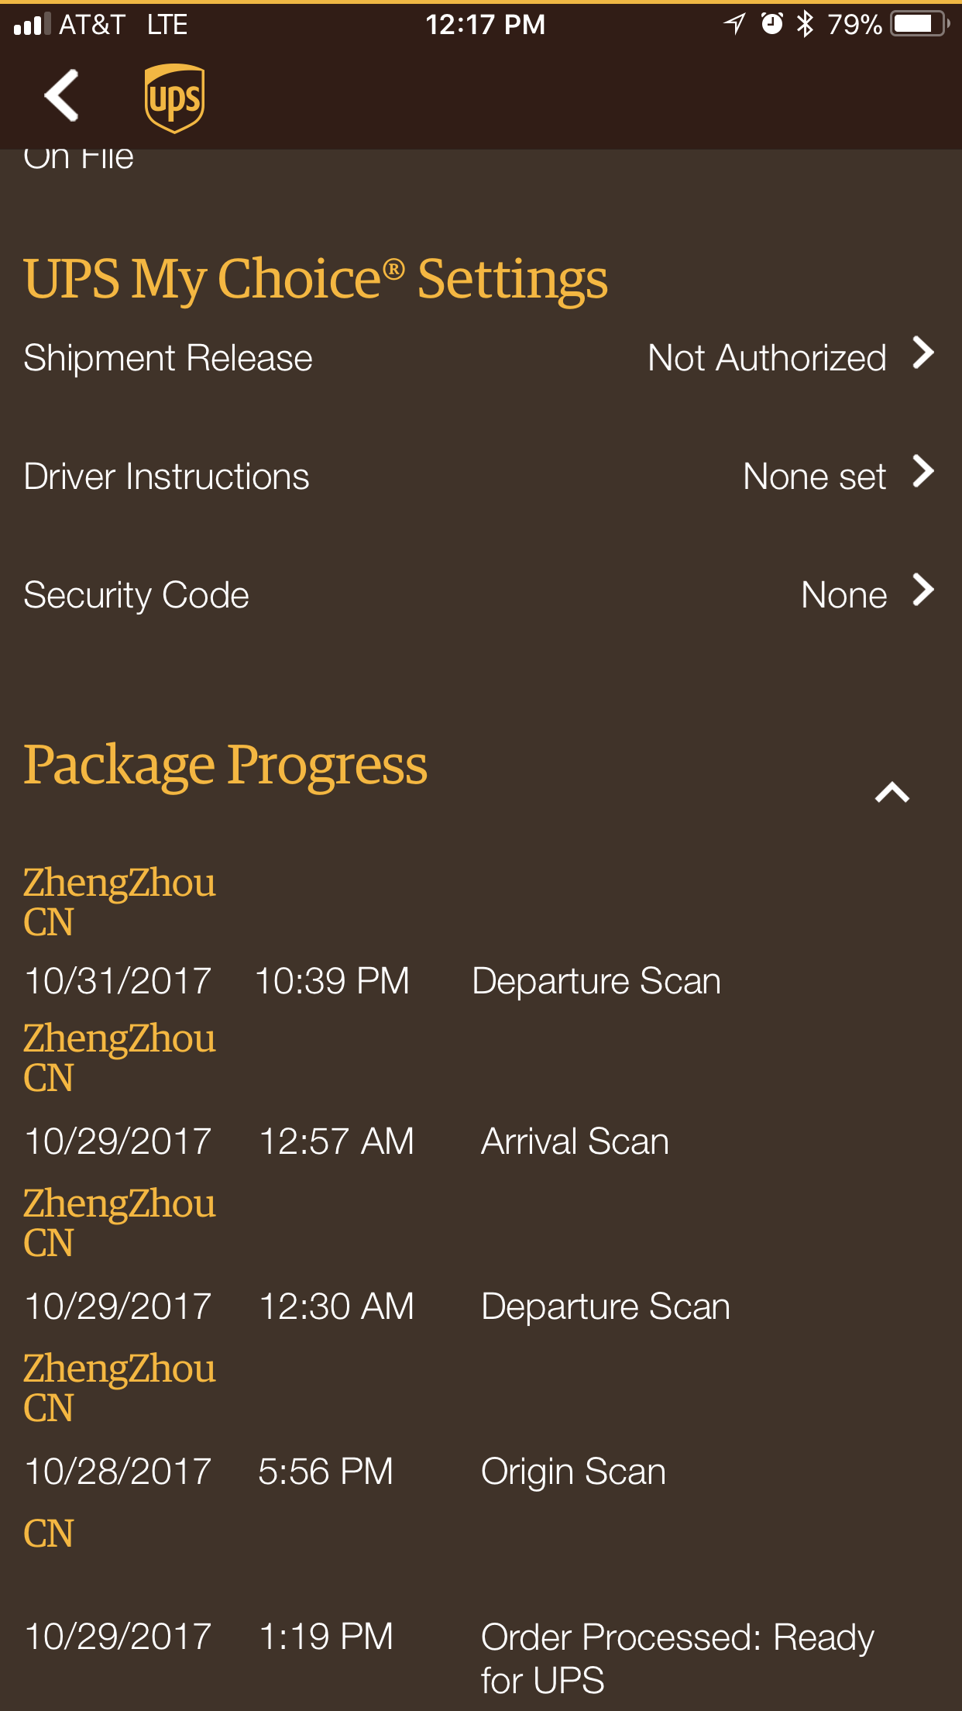Screen dimensions: 962x1711
Task: Select Security Code setting
Action: (x=481, y=595)
